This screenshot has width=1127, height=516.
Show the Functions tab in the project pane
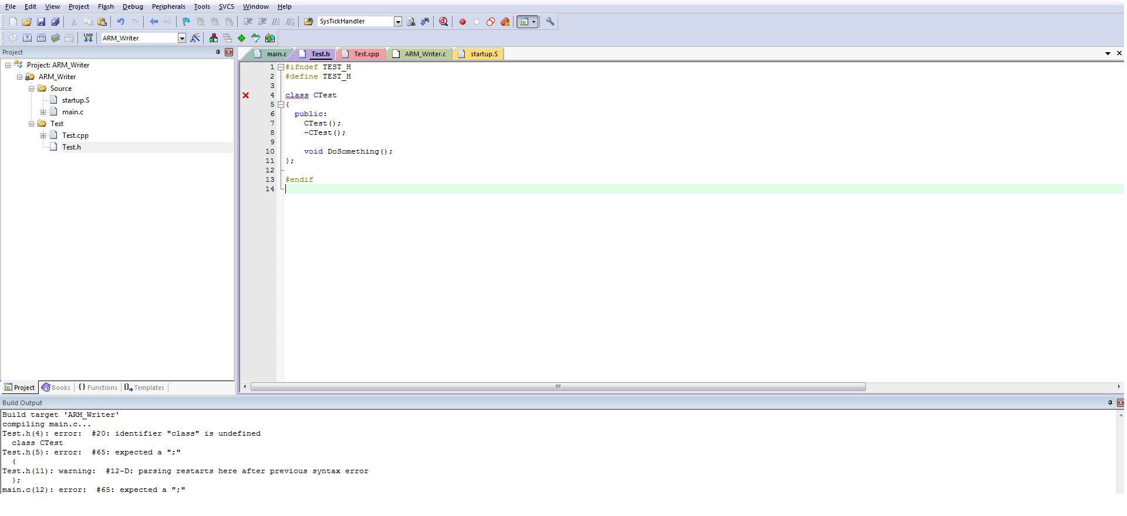[98, 388]
